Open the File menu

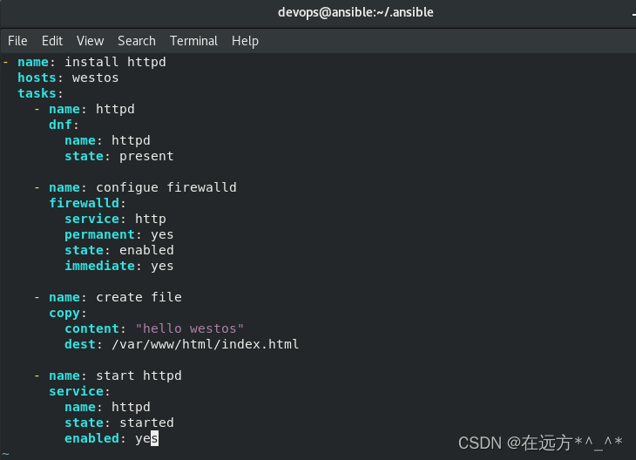pyautogui.click(x=17, y=41)
